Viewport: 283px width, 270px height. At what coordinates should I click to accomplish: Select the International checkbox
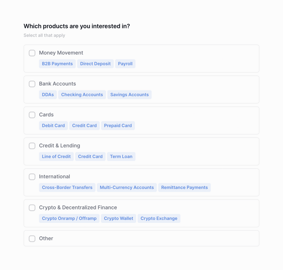tap(32, 177)
